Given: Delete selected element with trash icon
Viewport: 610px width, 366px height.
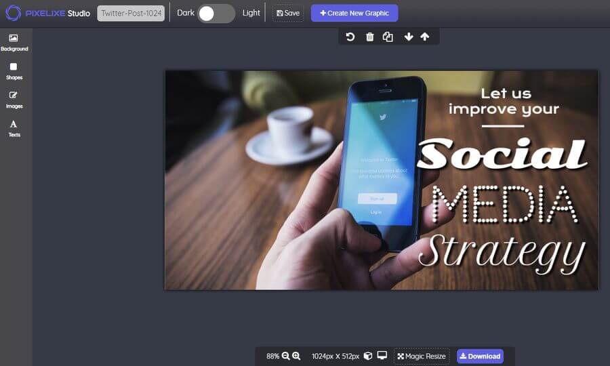Looking at the screenshot, I should click(x=369, y=37).
